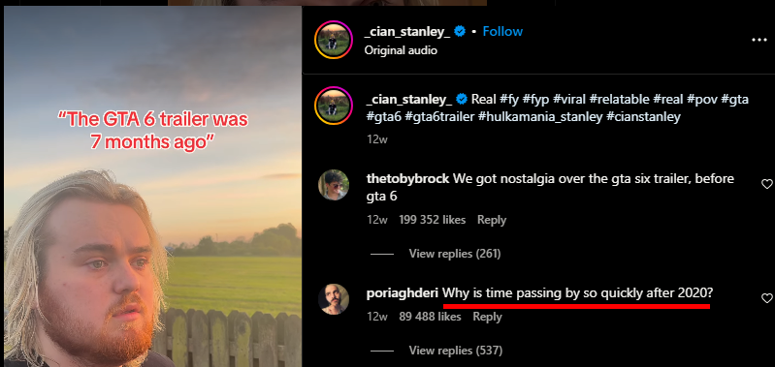Viewport: 775px width, 367px height.
Task: Reply to poriaghderi's comment
Action: pos(487,317)
